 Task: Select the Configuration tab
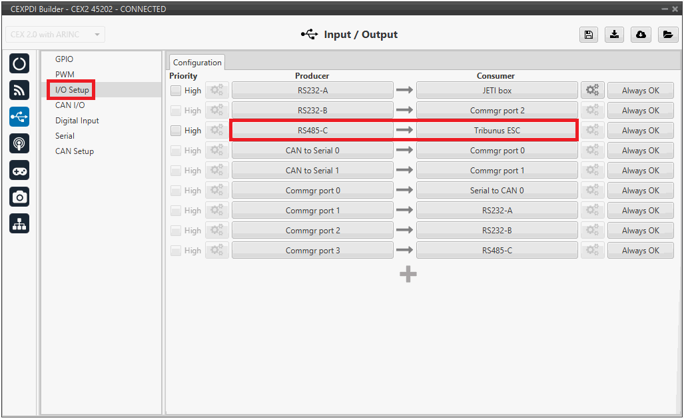click(x=197, y=63)
